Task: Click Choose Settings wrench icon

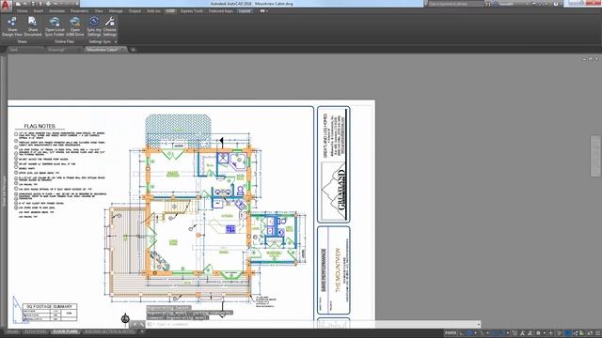Action: coord(109,26)
